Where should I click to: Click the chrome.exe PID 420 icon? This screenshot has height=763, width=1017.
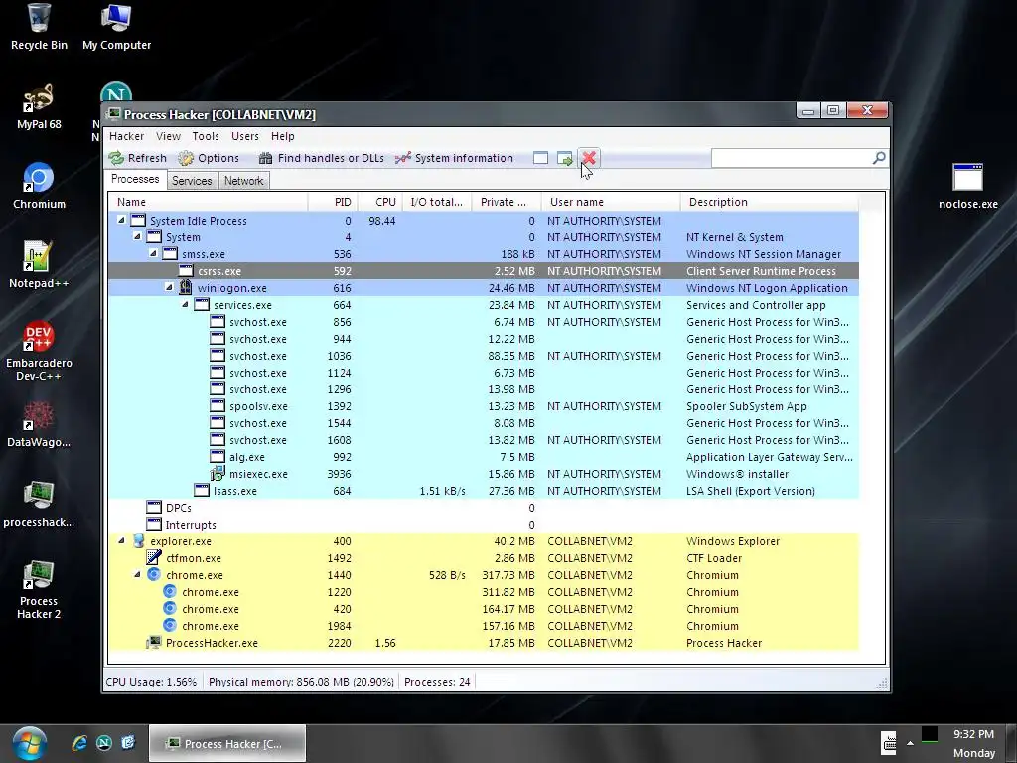[169, 609]
